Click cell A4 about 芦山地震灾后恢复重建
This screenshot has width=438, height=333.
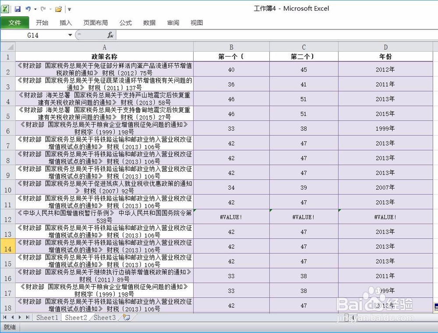tap(104, 99)
